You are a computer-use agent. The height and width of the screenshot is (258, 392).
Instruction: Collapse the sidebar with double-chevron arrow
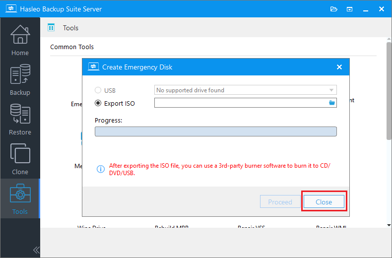tap(36, 250)
